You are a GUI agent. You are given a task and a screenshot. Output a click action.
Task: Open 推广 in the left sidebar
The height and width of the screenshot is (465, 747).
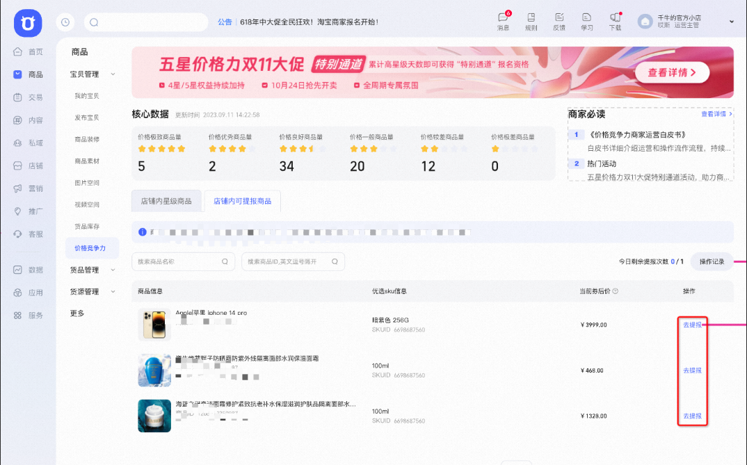pos(29,211)
